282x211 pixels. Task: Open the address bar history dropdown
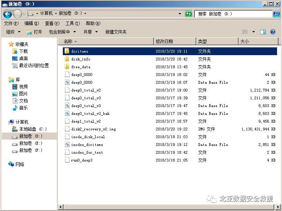[180, 14]
